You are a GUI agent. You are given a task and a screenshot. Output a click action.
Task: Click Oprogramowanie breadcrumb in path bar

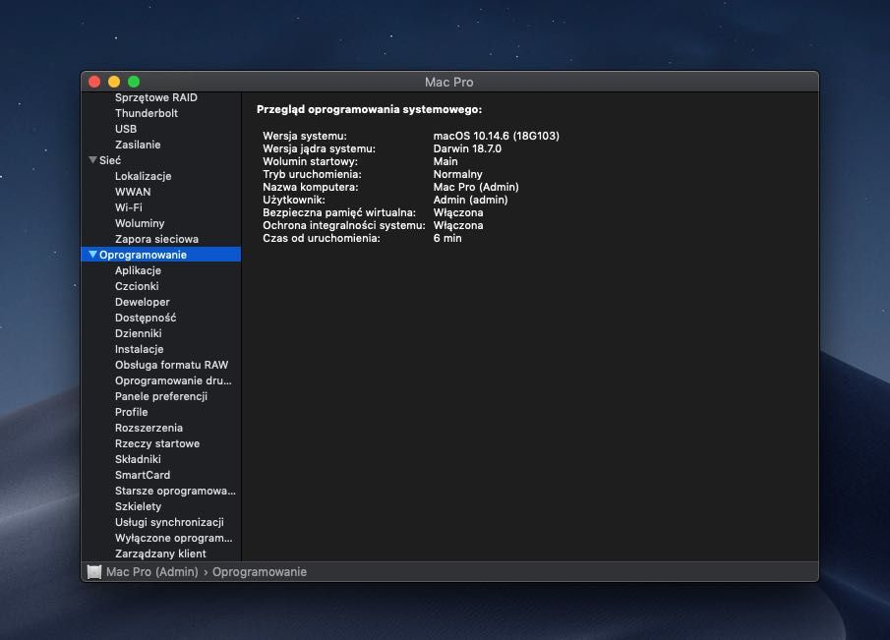(260, 572)
